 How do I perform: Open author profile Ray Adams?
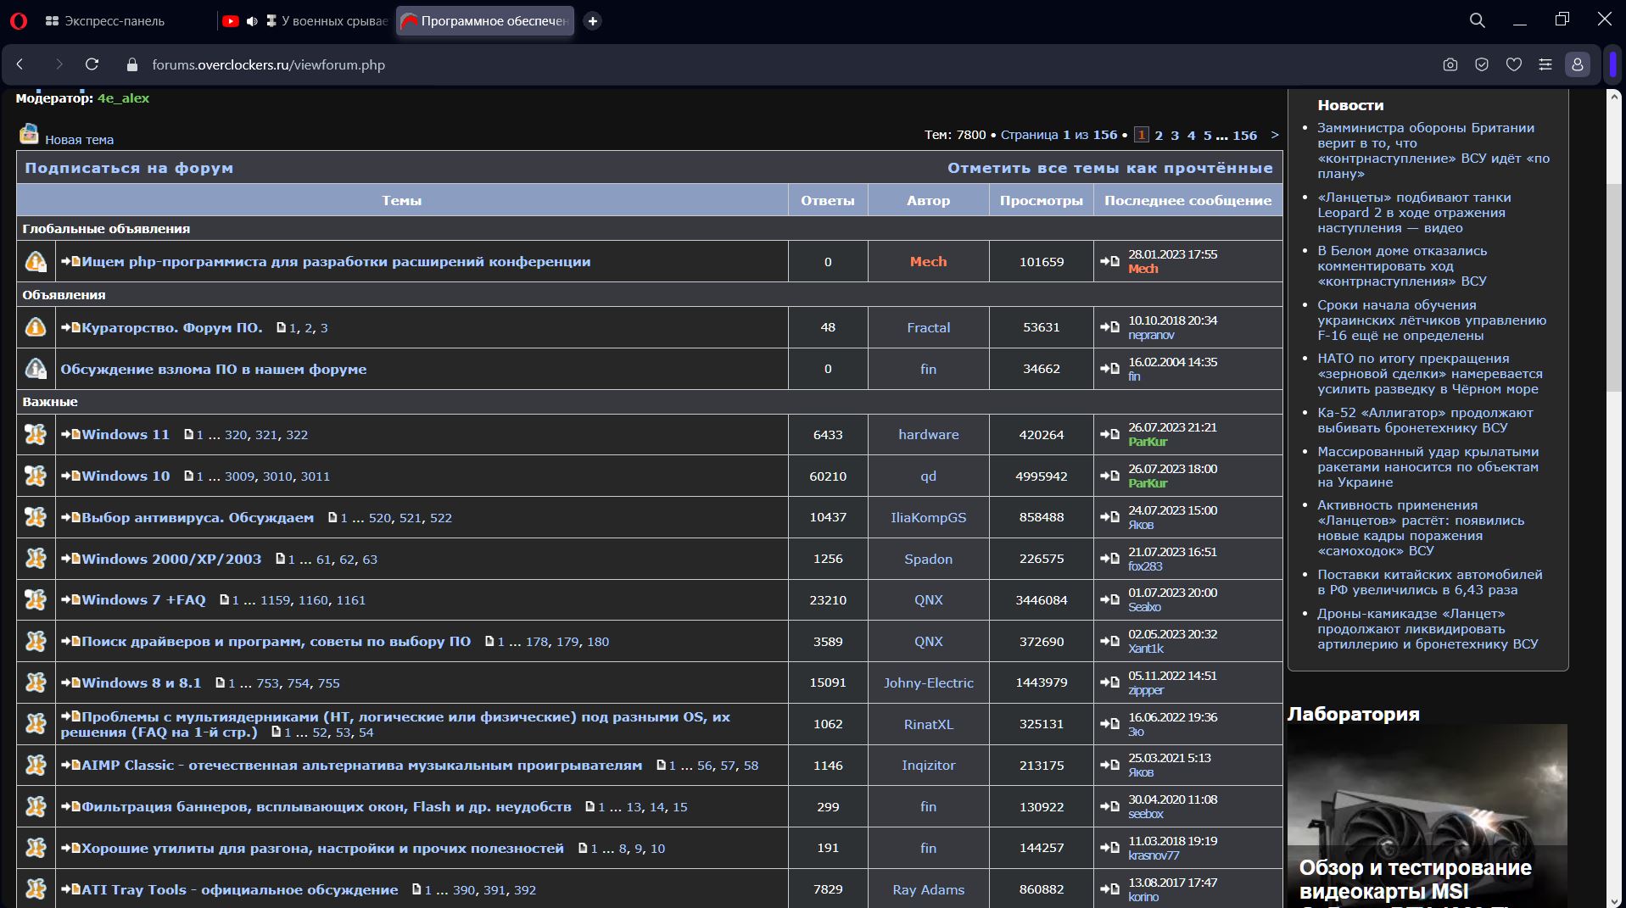coord(929,890)
